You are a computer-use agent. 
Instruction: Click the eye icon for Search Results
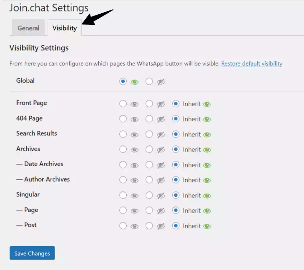(x=135, y=135)
